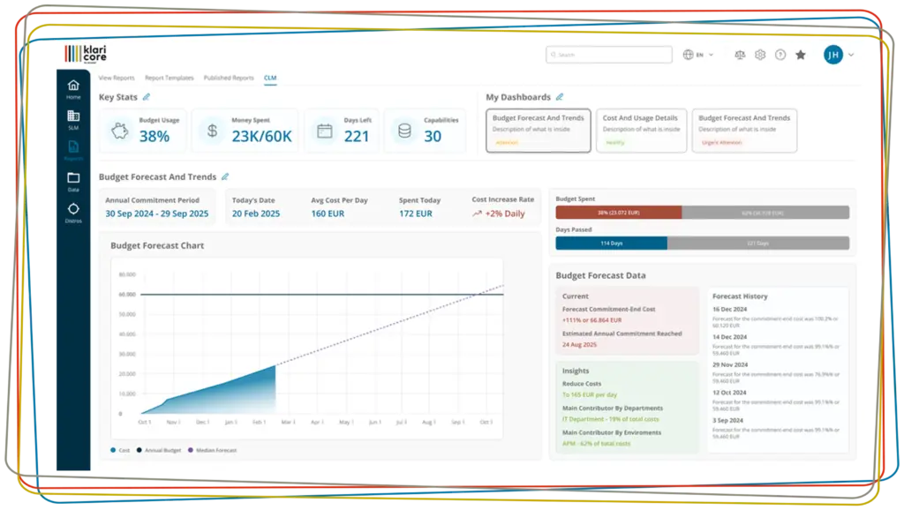This screenshot has height=510, width=904.
Task: Select the CLM tab
Action: pyautogui.click(x=270, y=78)
